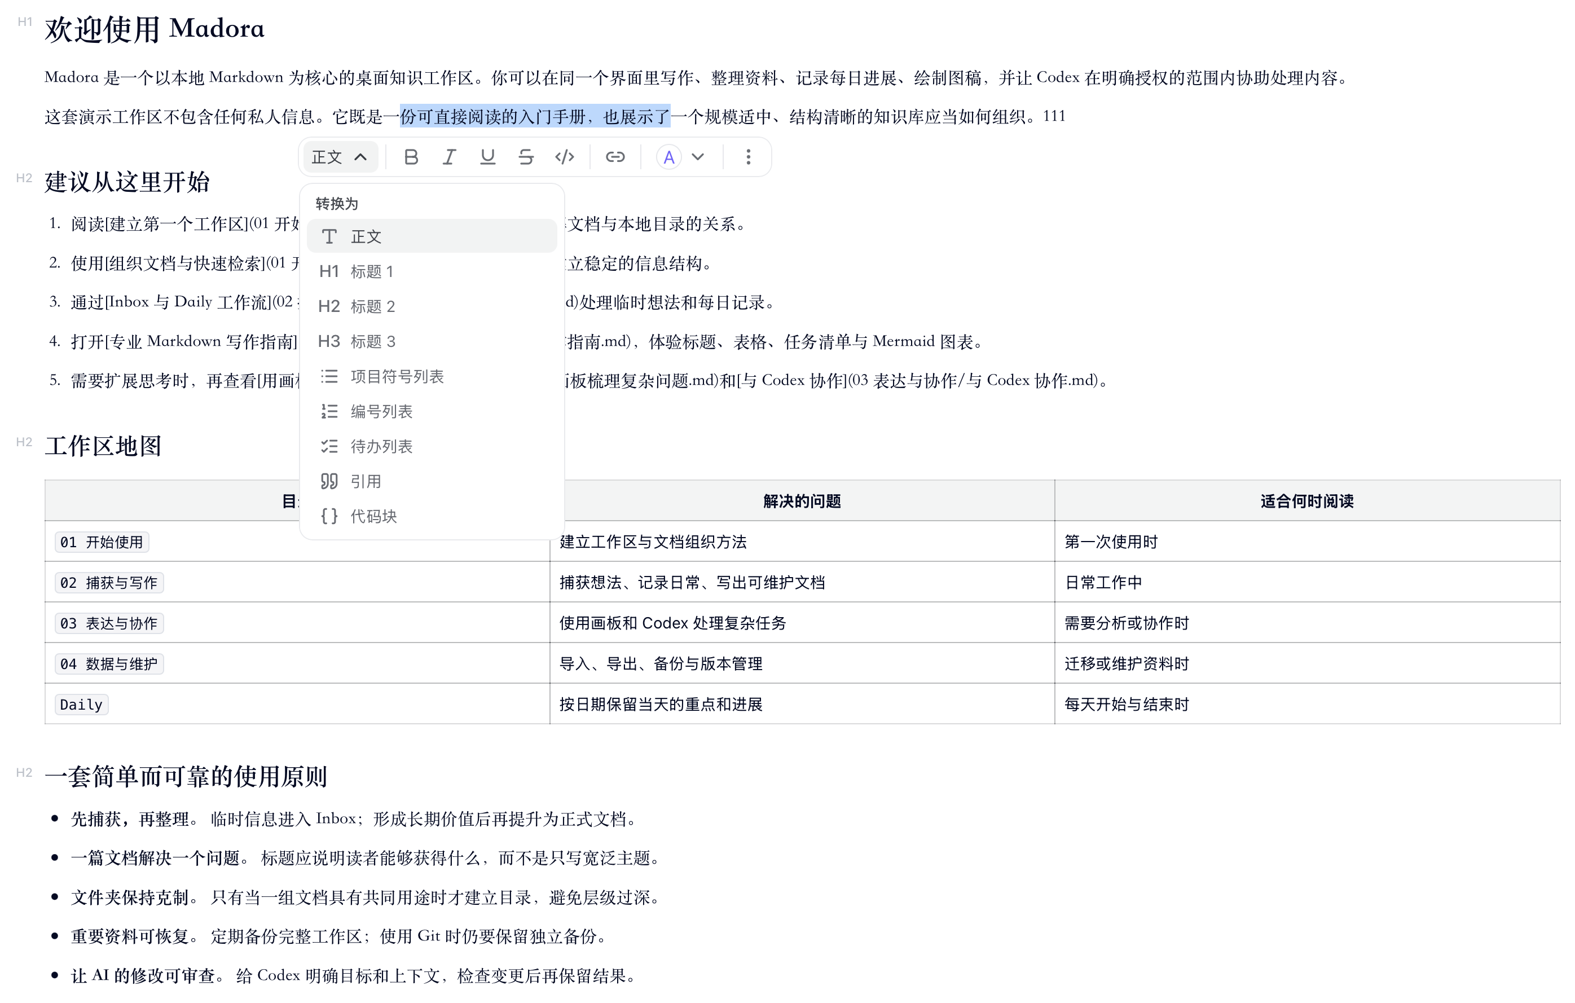
Task: Open the more options three-dot menu
Action: 748,157
